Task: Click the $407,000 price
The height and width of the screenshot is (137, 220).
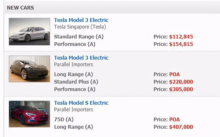Action: pyautogui.click(x=181, y=127)
